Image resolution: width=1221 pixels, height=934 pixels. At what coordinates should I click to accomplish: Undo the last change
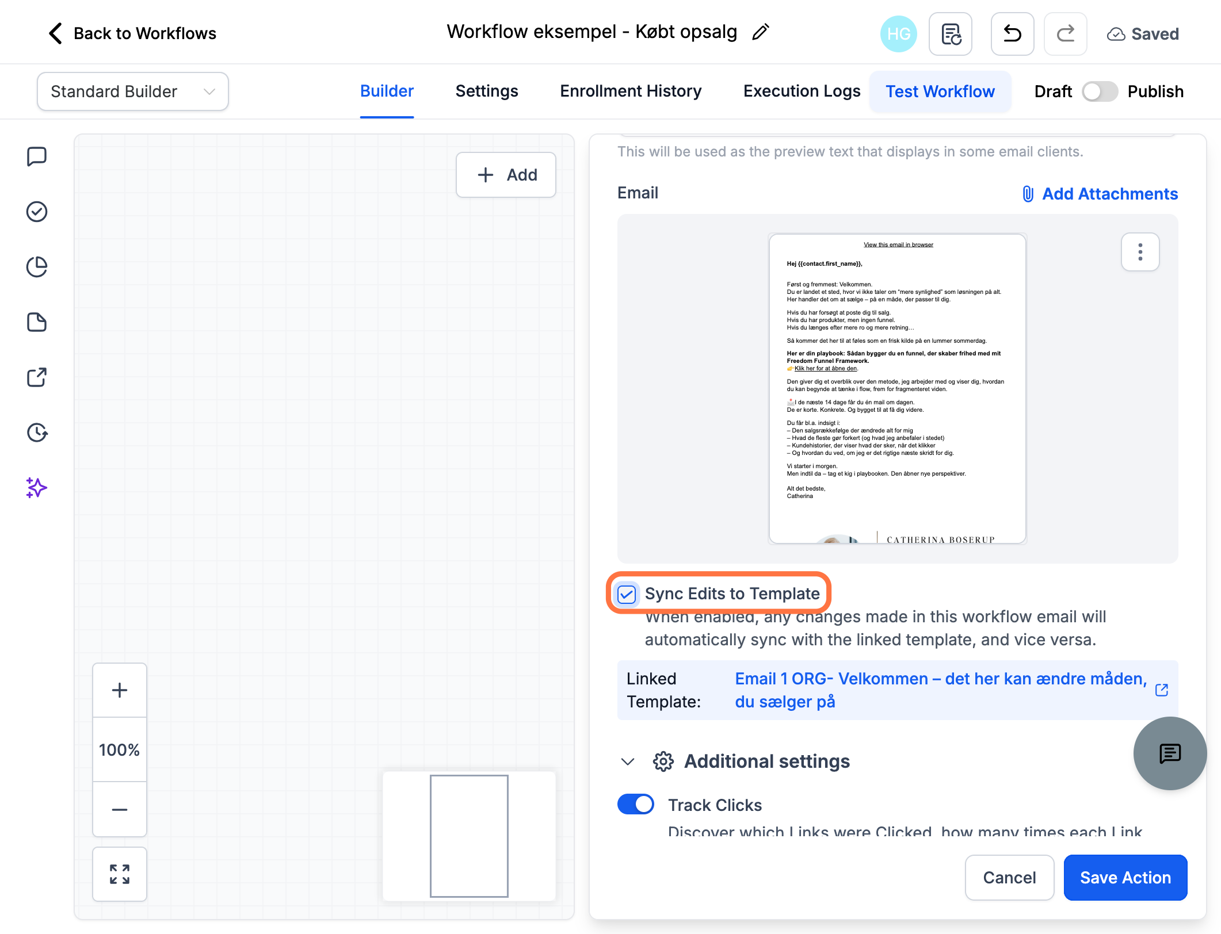(1012, 34)
